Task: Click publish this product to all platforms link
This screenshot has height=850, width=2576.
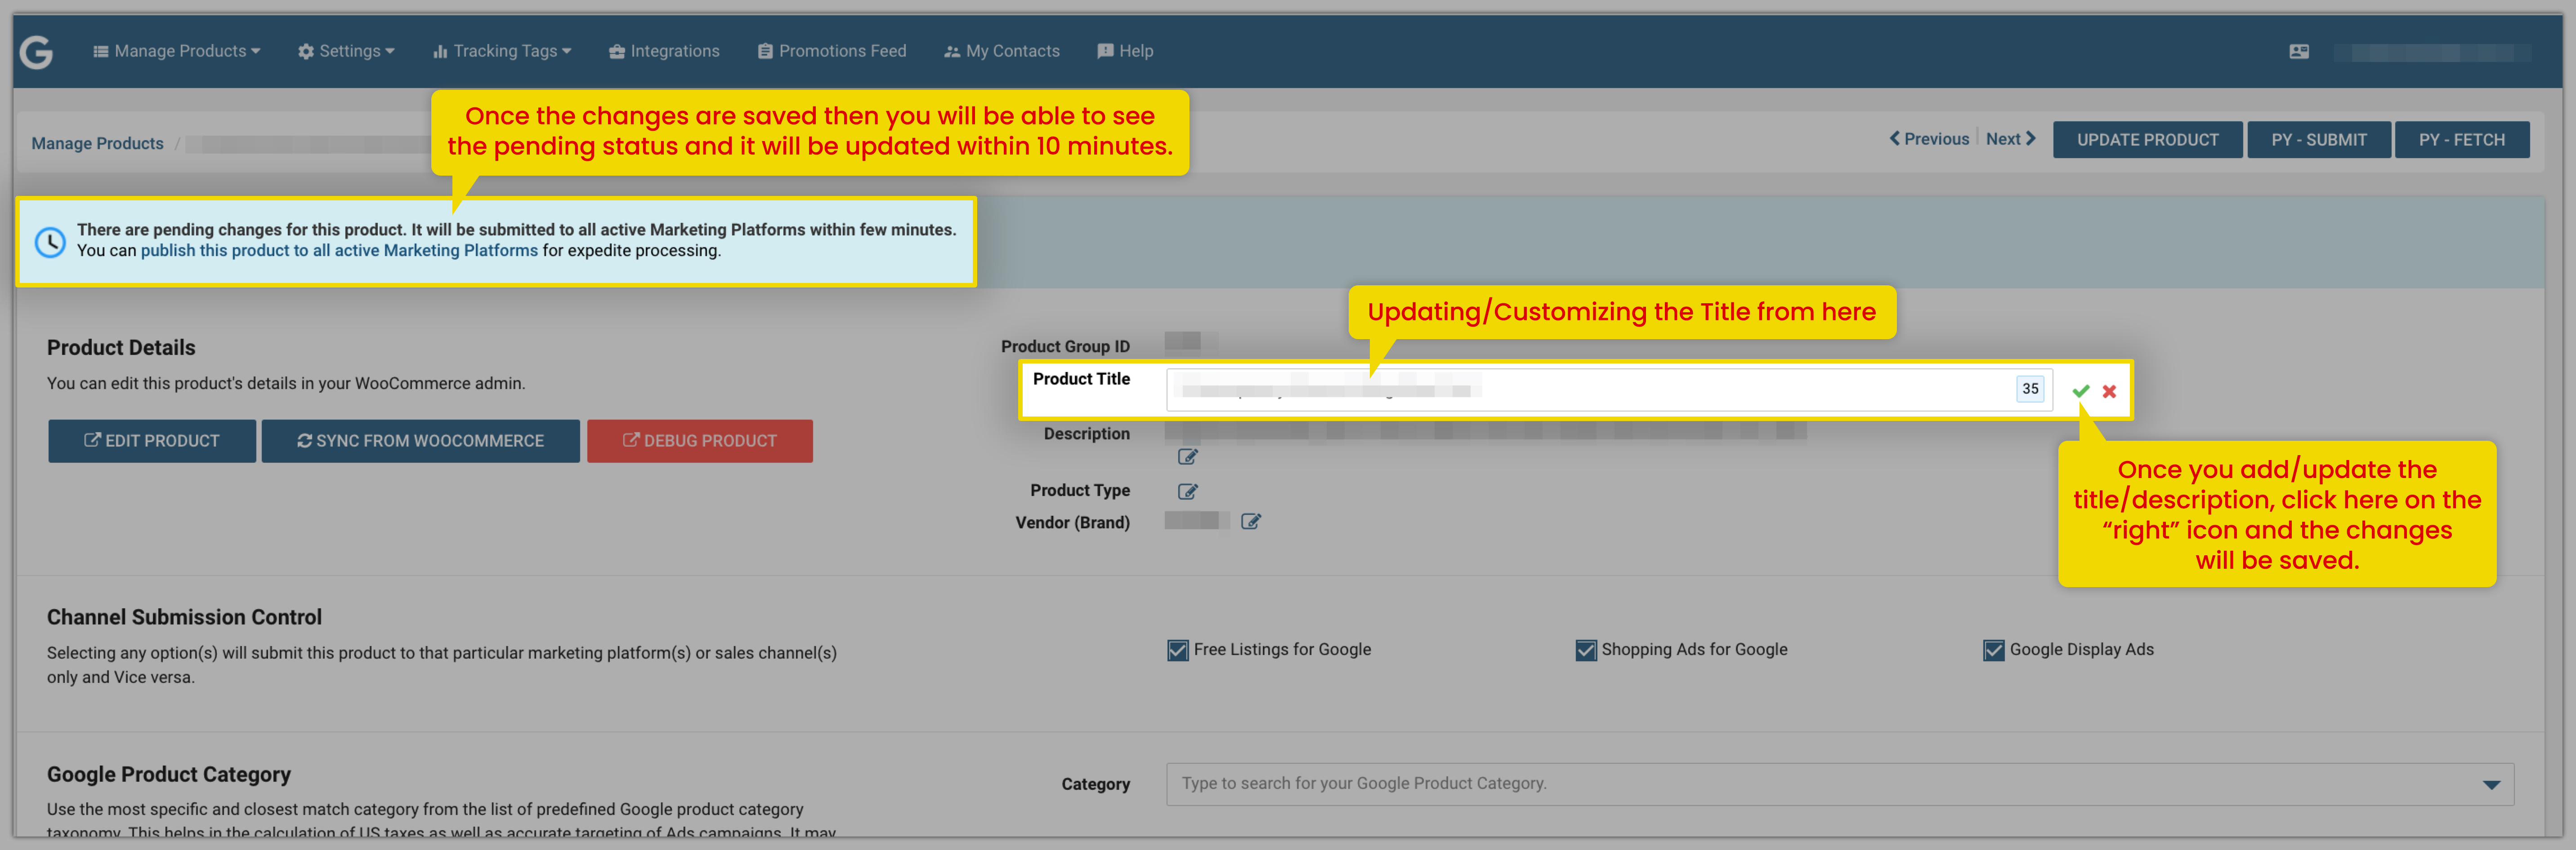Action: (x=339, y=251)
